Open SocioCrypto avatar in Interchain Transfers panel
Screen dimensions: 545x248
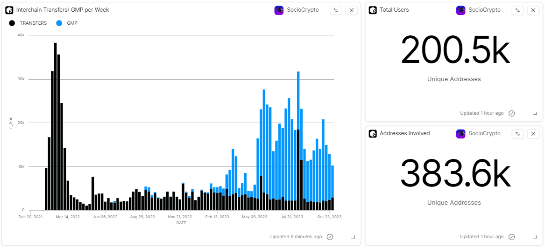click(279, 10)
